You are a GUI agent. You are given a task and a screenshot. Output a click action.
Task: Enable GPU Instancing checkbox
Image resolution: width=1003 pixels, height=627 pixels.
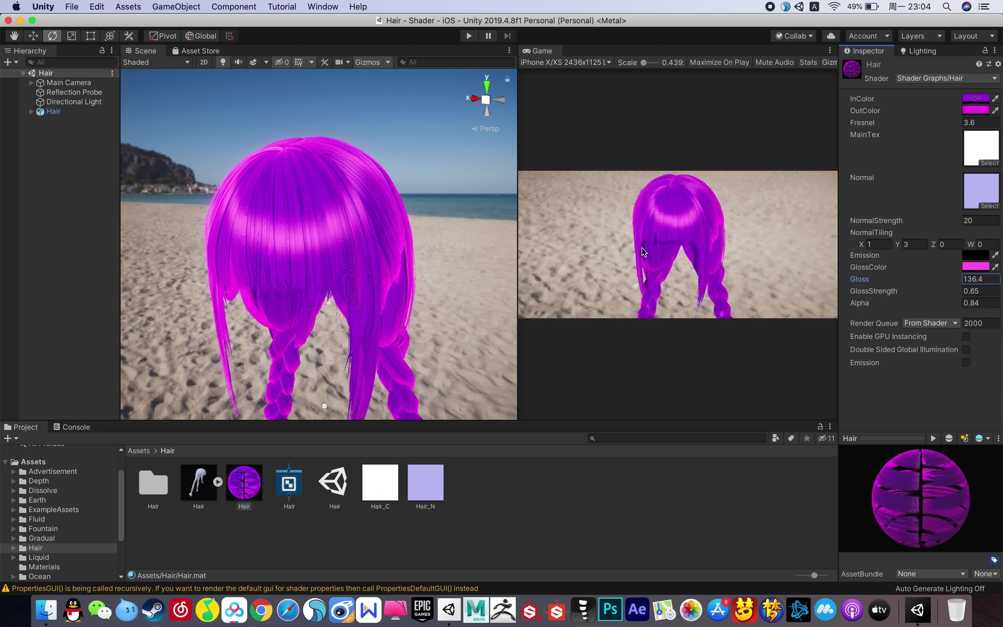point(966,337)
